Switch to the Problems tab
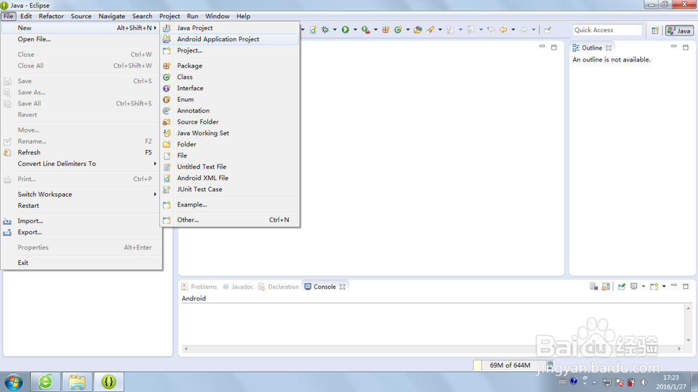The height and width of the screenshot is (392, 698). point(199,287)
